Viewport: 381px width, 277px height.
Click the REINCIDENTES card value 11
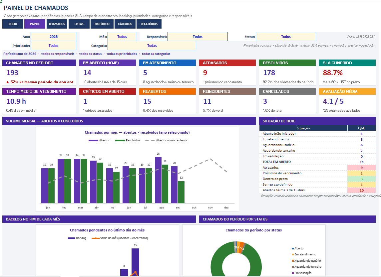click(207, 101)
